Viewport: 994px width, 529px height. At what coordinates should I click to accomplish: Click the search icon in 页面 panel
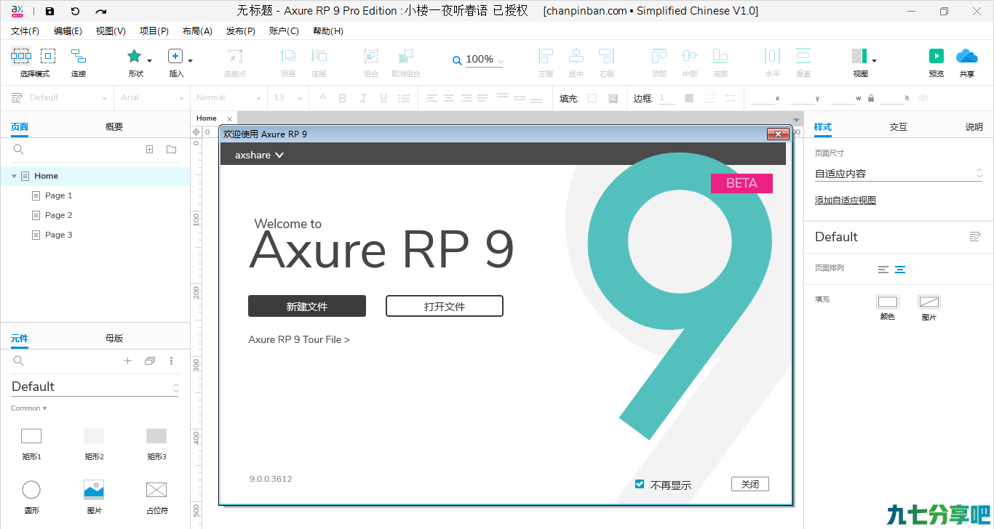(19, 149)
